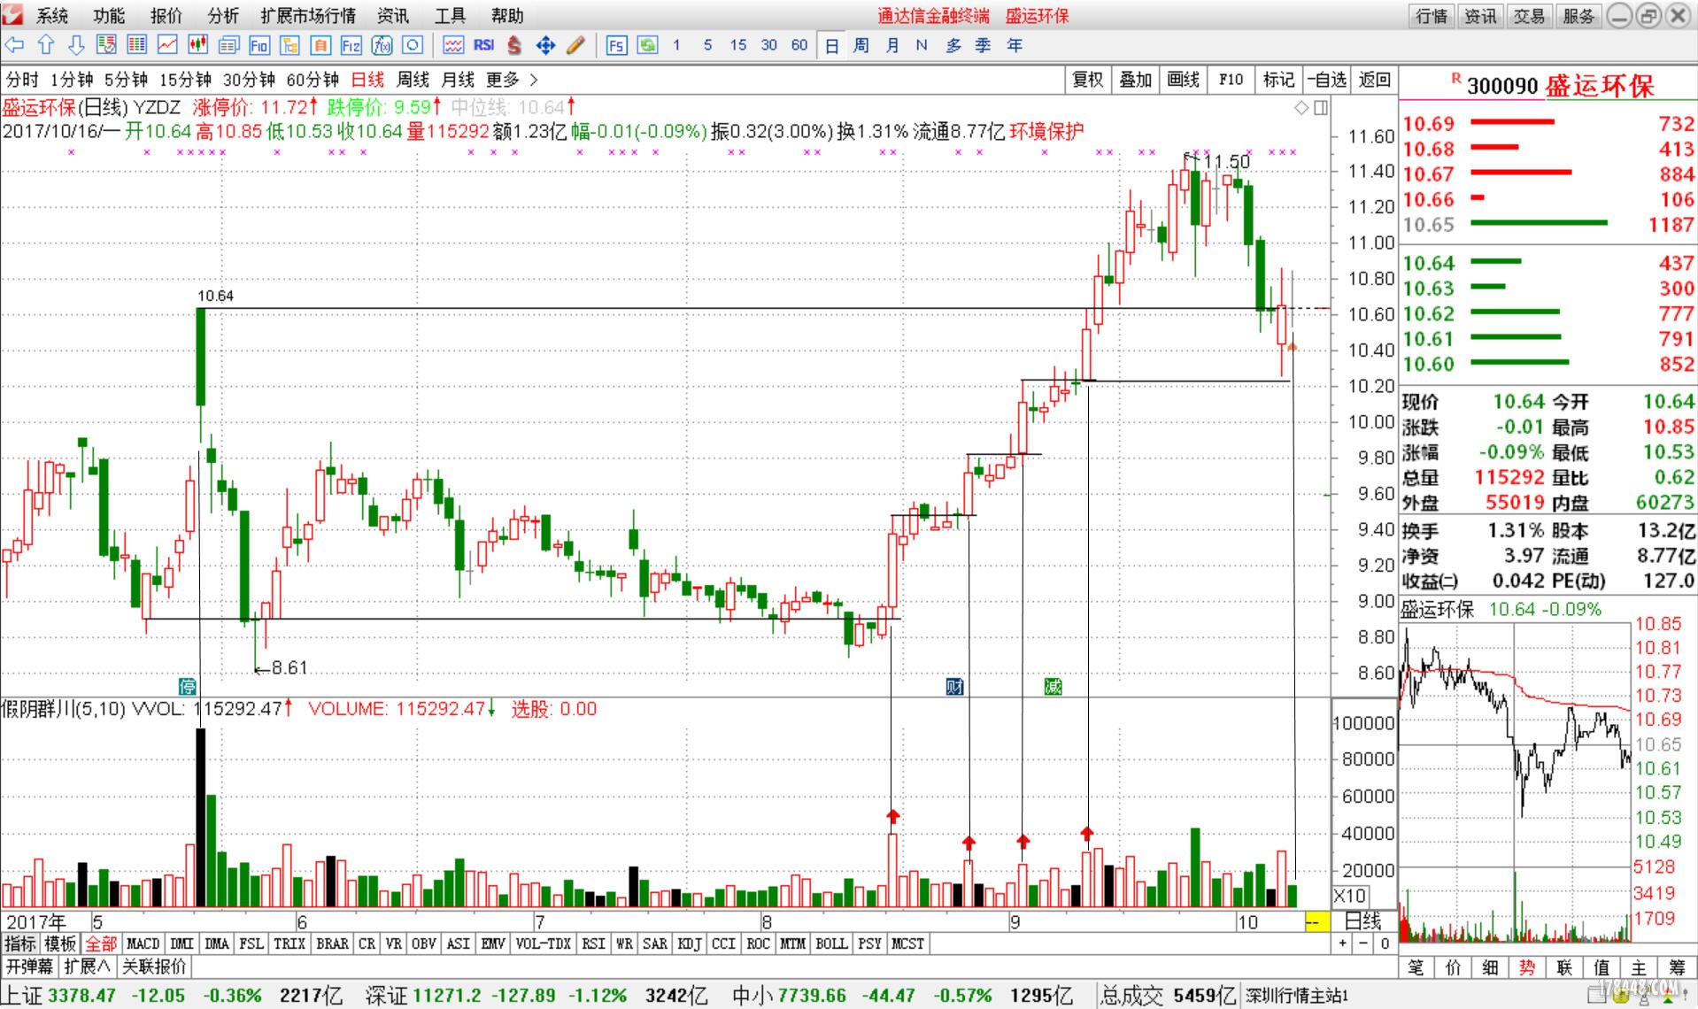The height and width of the screenshot is (1009, 1698).
Task: Open the 叠加 overlay dropdown
Action: tap(1135, 80)
